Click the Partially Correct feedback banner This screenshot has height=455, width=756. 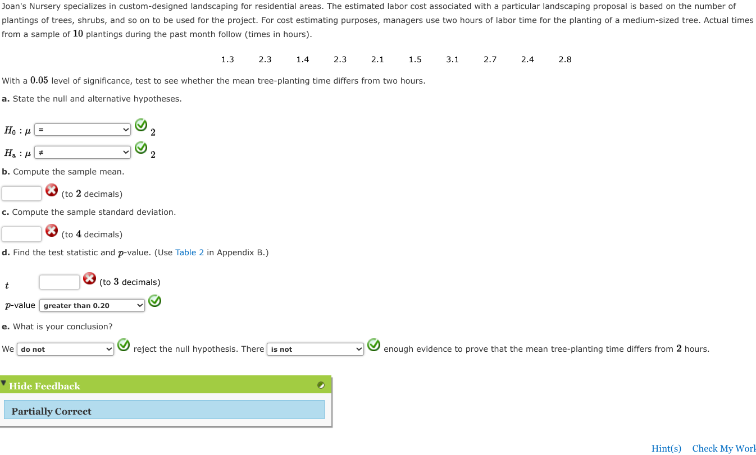165,410
